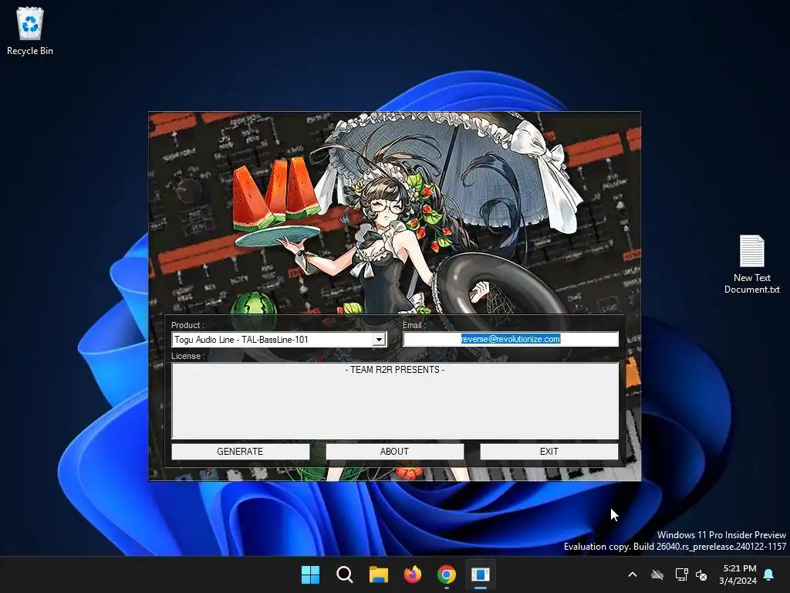Click the TEAM R2R PRESENTS text
790x593 pixels.
click(395, 370)
